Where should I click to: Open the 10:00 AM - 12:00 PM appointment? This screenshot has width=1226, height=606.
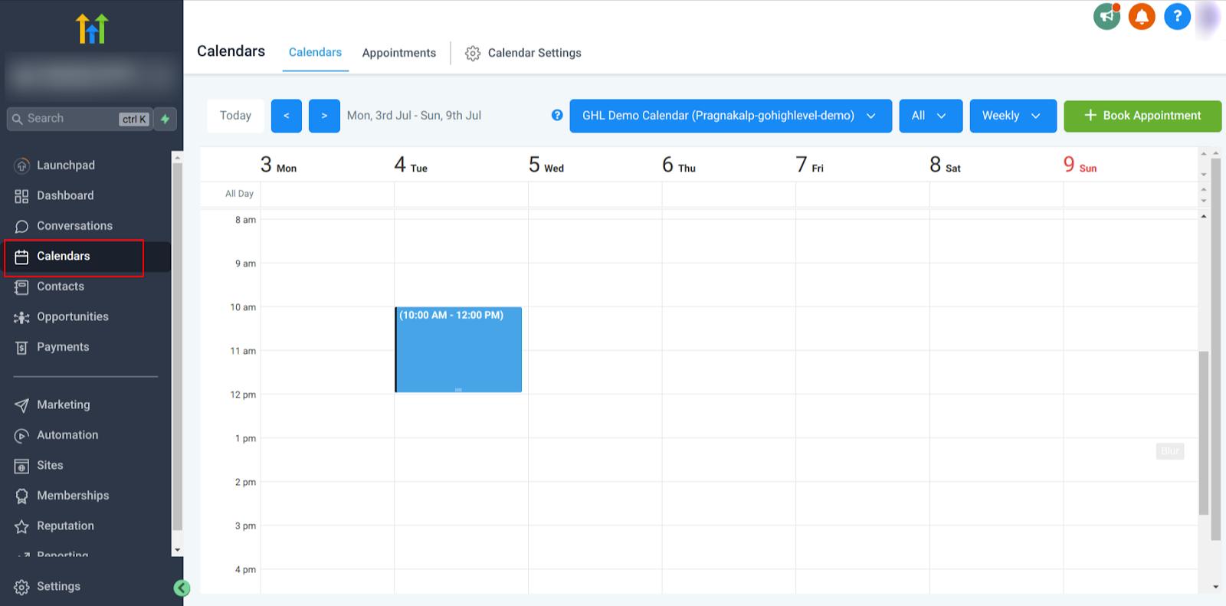(458, 349)
